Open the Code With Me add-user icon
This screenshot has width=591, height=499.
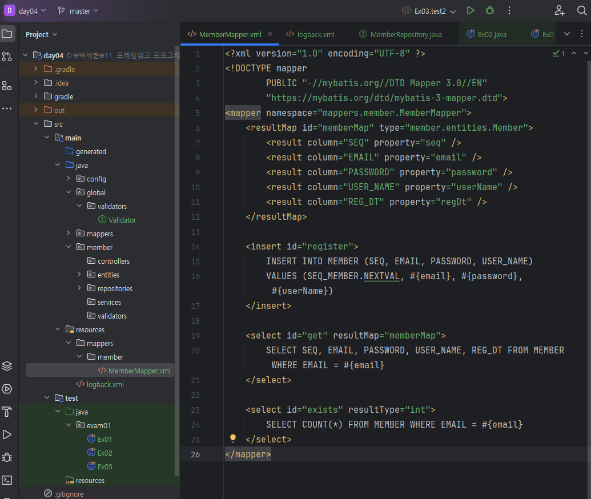(x=560, y=10)
